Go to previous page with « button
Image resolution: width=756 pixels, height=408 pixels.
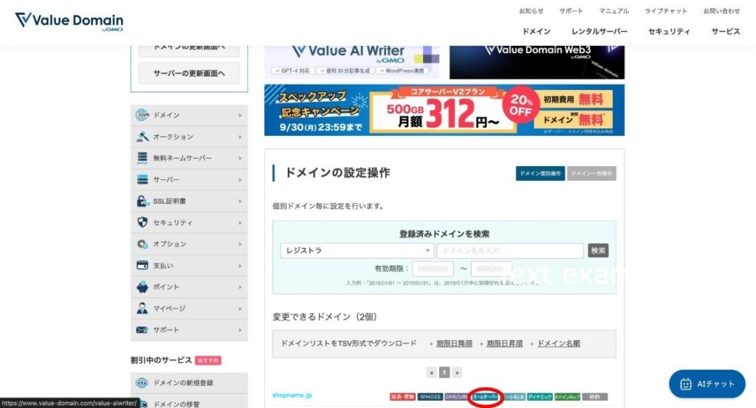tap(431, 373)
